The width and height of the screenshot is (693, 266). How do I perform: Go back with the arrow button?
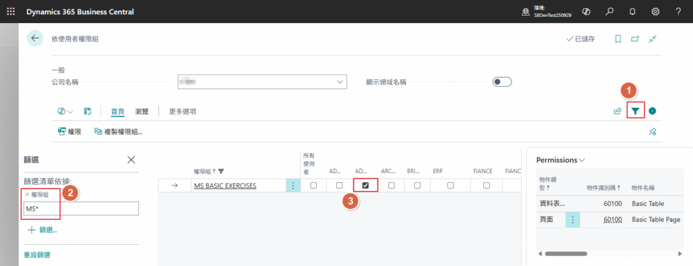(x=35, y=39)
